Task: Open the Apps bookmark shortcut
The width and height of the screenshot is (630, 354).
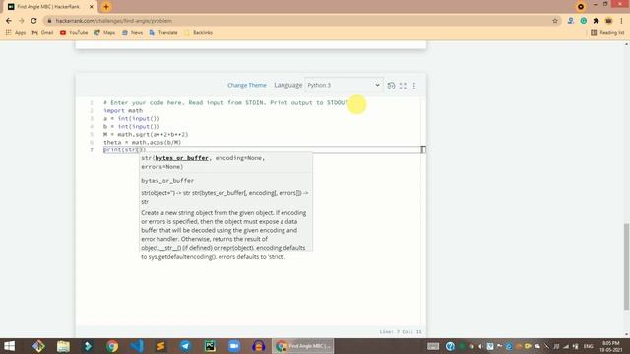Action: coord(16,32)
